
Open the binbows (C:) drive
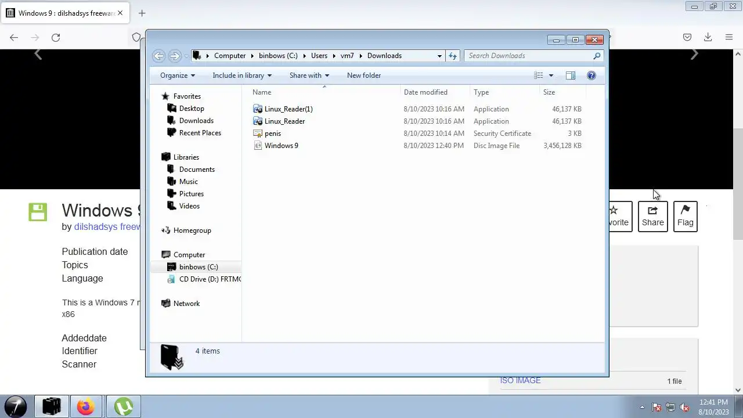(199, 267)
